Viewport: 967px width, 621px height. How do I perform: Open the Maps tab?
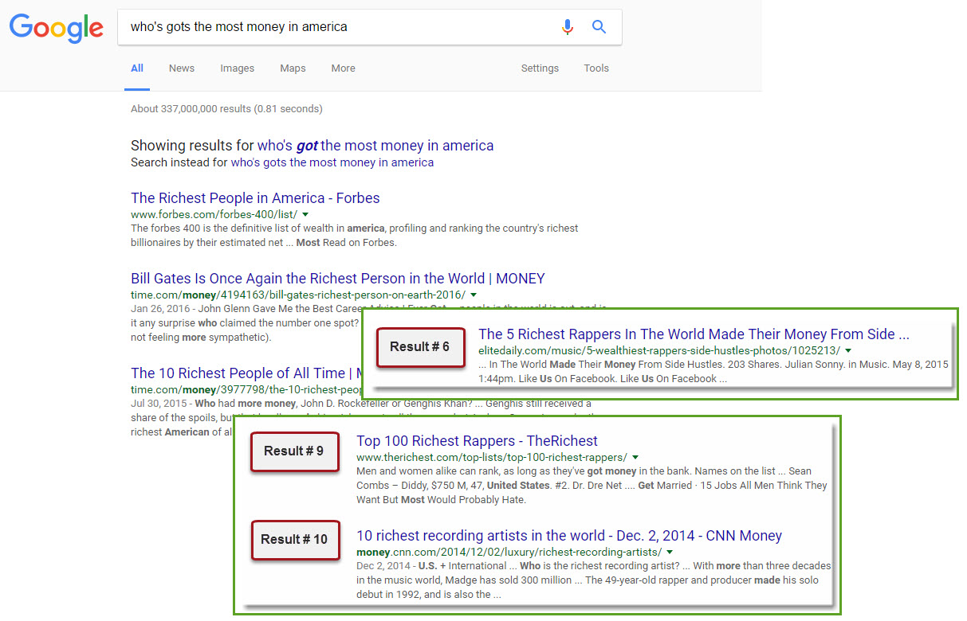pos(293,68)
